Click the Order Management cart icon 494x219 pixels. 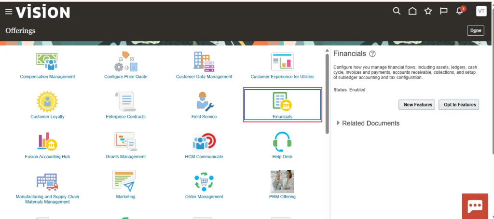click(204, 181)
